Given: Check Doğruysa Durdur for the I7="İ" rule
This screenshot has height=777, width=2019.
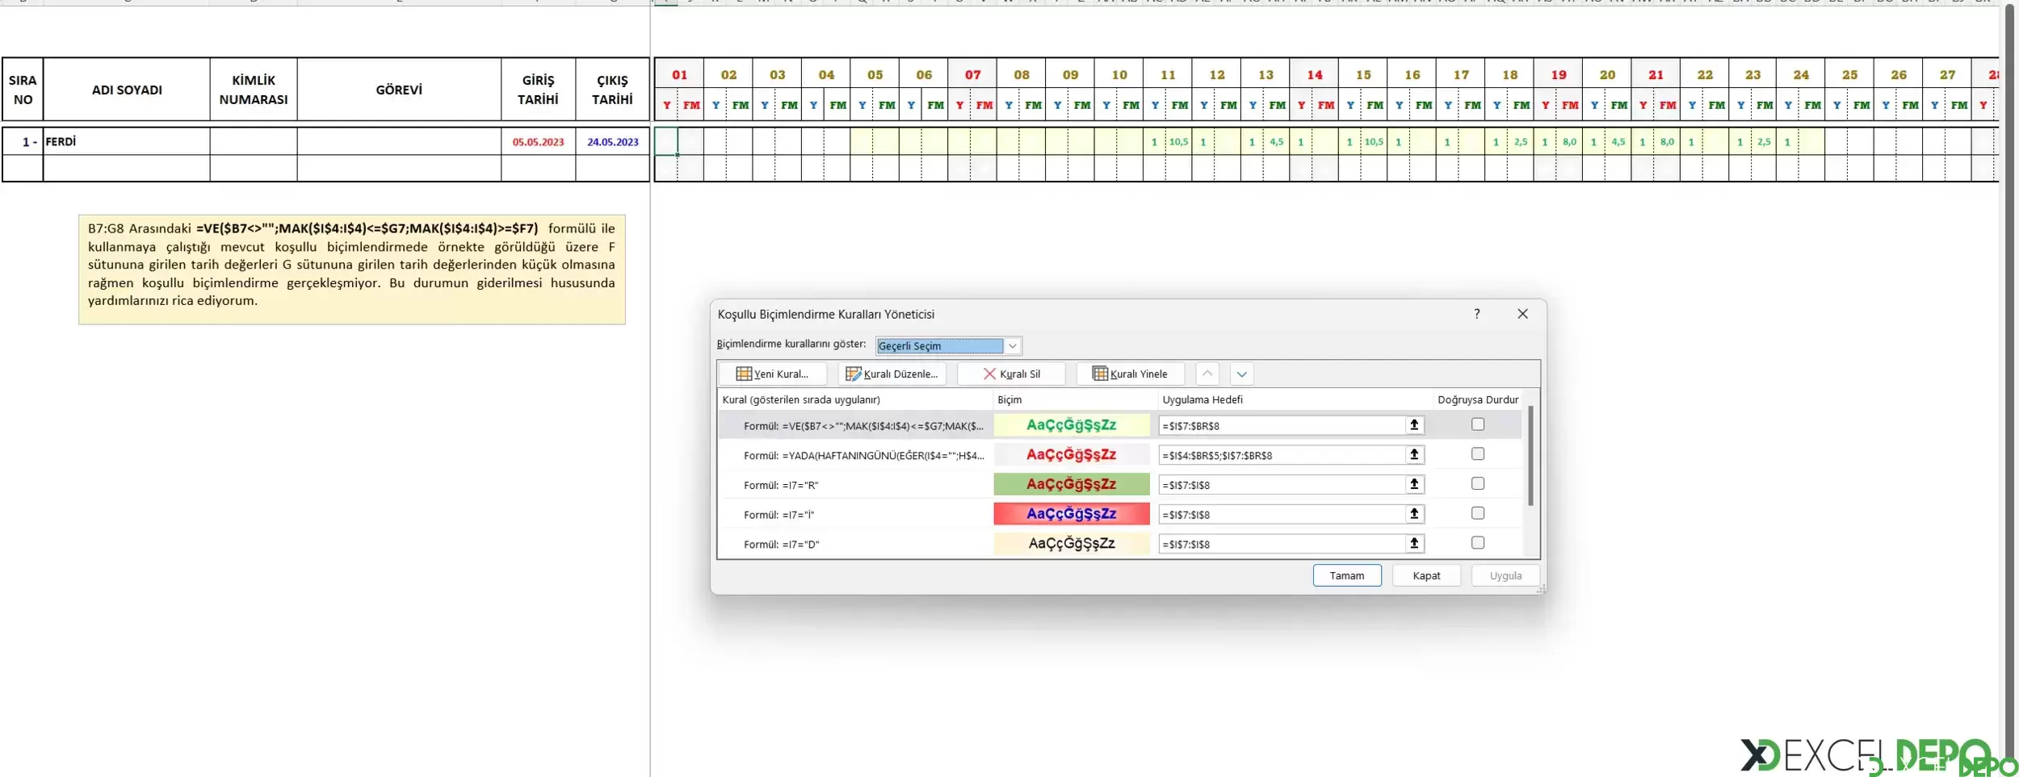Looking at the screenshot, I should tap(1478, 513).
